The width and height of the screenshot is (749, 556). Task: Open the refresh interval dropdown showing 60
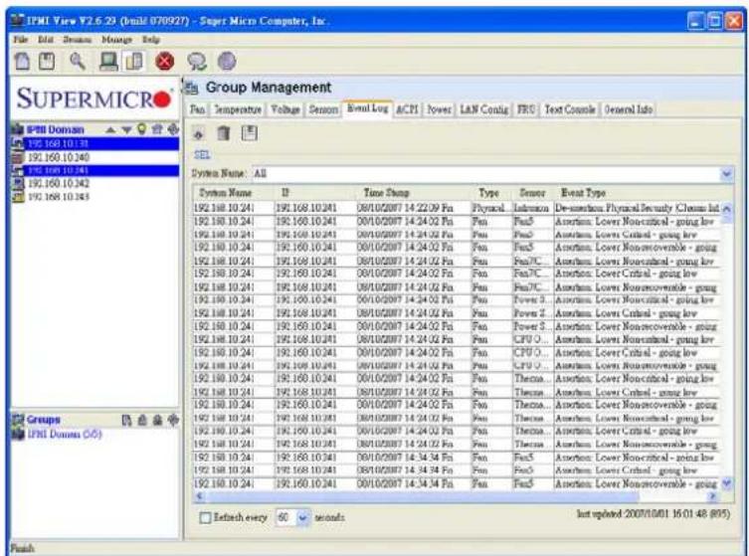pyautogui.click(x=302, y=518)
